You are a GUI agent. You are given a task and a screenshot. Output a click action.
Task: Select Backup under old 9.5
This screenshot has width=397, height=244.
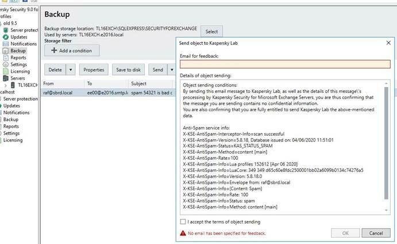click(18, 51)
